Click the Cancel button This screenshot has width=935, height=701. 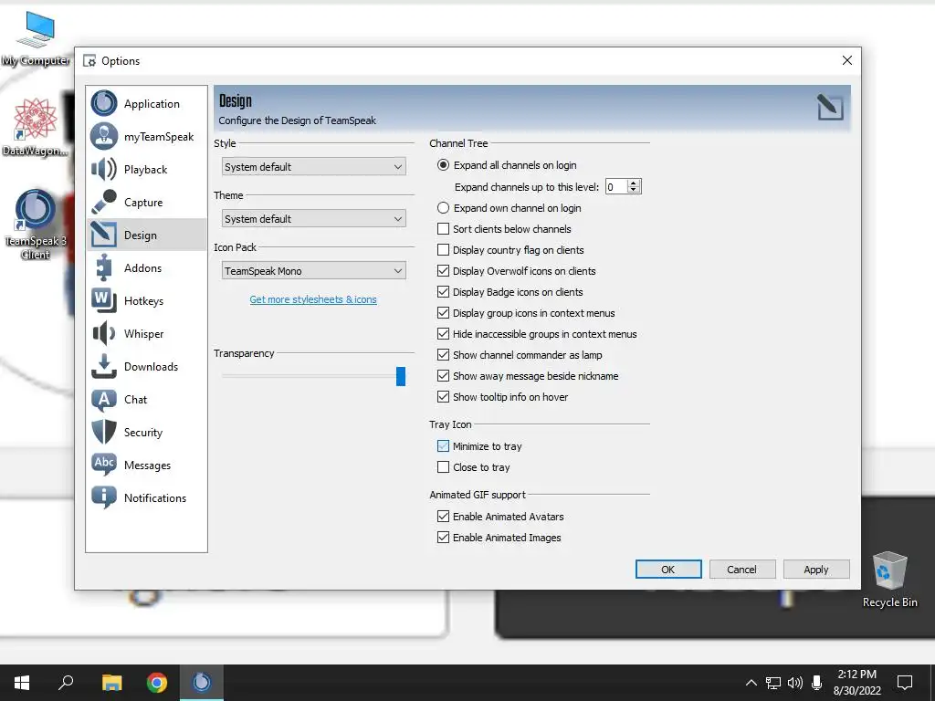click(x=741, y=570)
